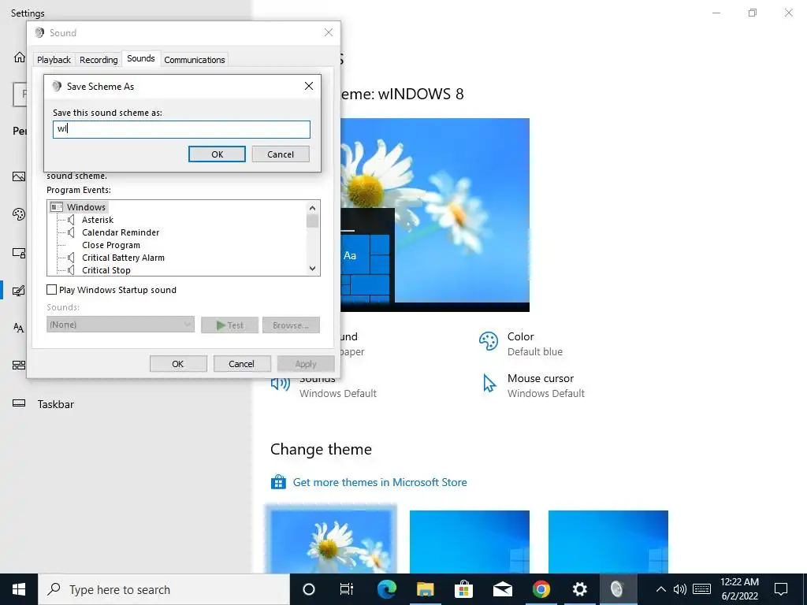Viewport: 807px width, 605px height.
Task: Click the Settings home icon
Action: [x=19, y=57]
